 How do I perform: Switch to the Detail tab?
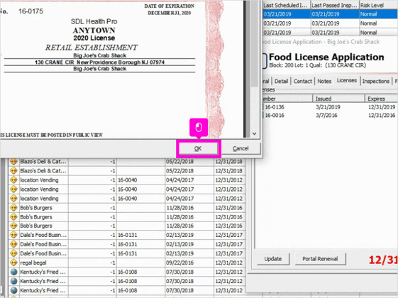click(x=281, y=81)
